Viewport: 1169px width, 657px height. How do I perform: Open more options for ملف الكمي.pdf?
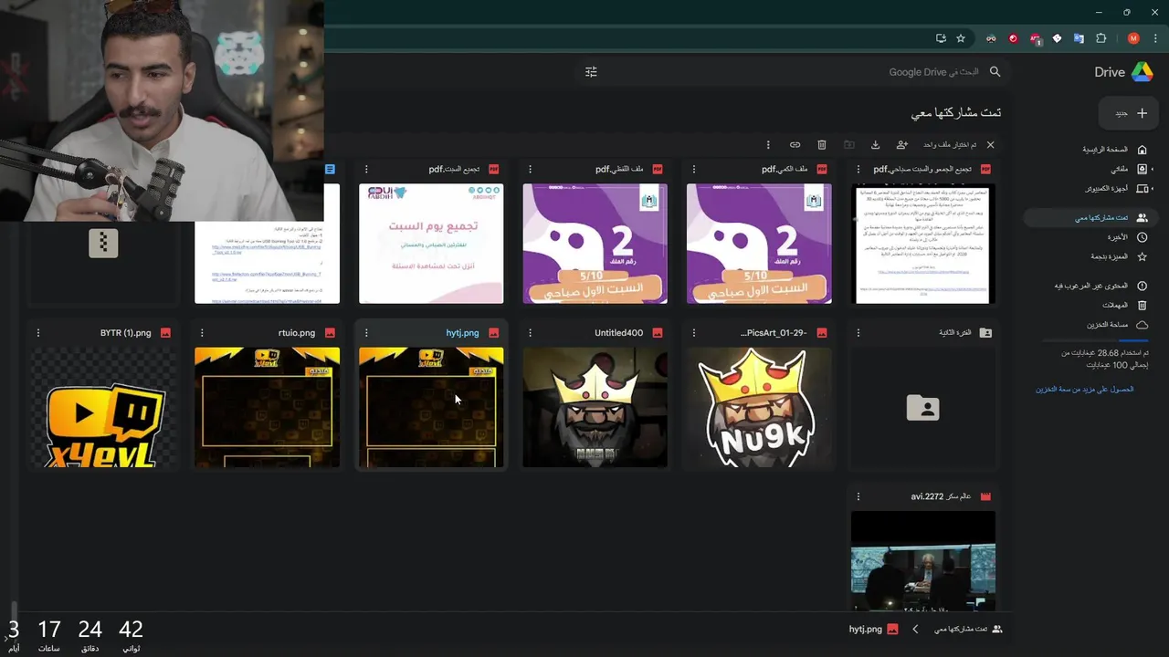click(x=694, y=170)
